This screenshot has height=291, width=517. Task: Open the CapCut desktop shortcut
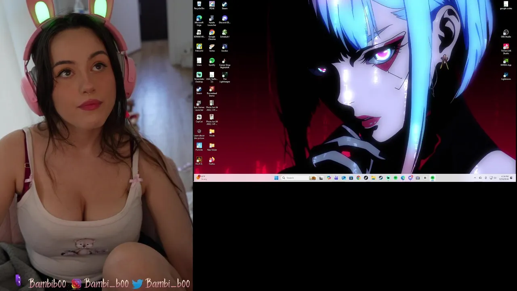(199, 119)
